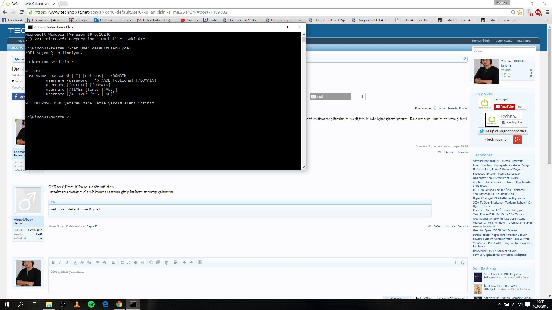Toggle italic formatting in reply editor
Viewport: 552px width, 310px height.
point(60,262)
